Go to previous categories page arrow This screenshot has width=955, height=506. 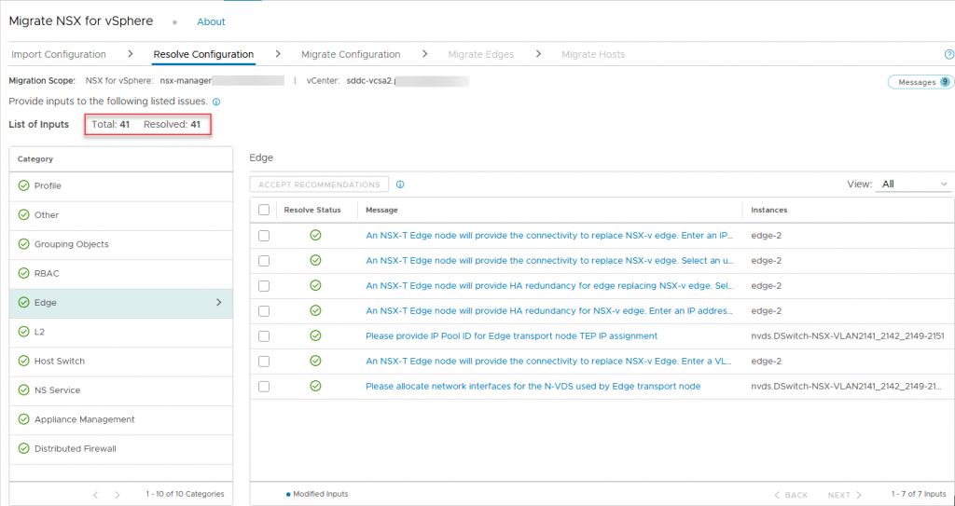(96, 495)
